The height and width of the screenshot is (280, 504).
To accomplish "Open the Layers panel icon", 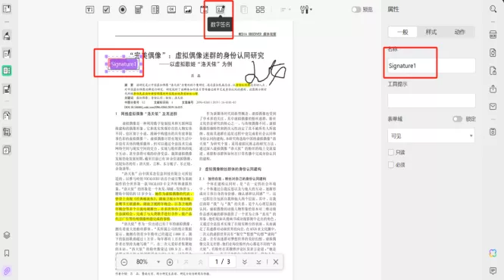I will (x=7, y=235).
